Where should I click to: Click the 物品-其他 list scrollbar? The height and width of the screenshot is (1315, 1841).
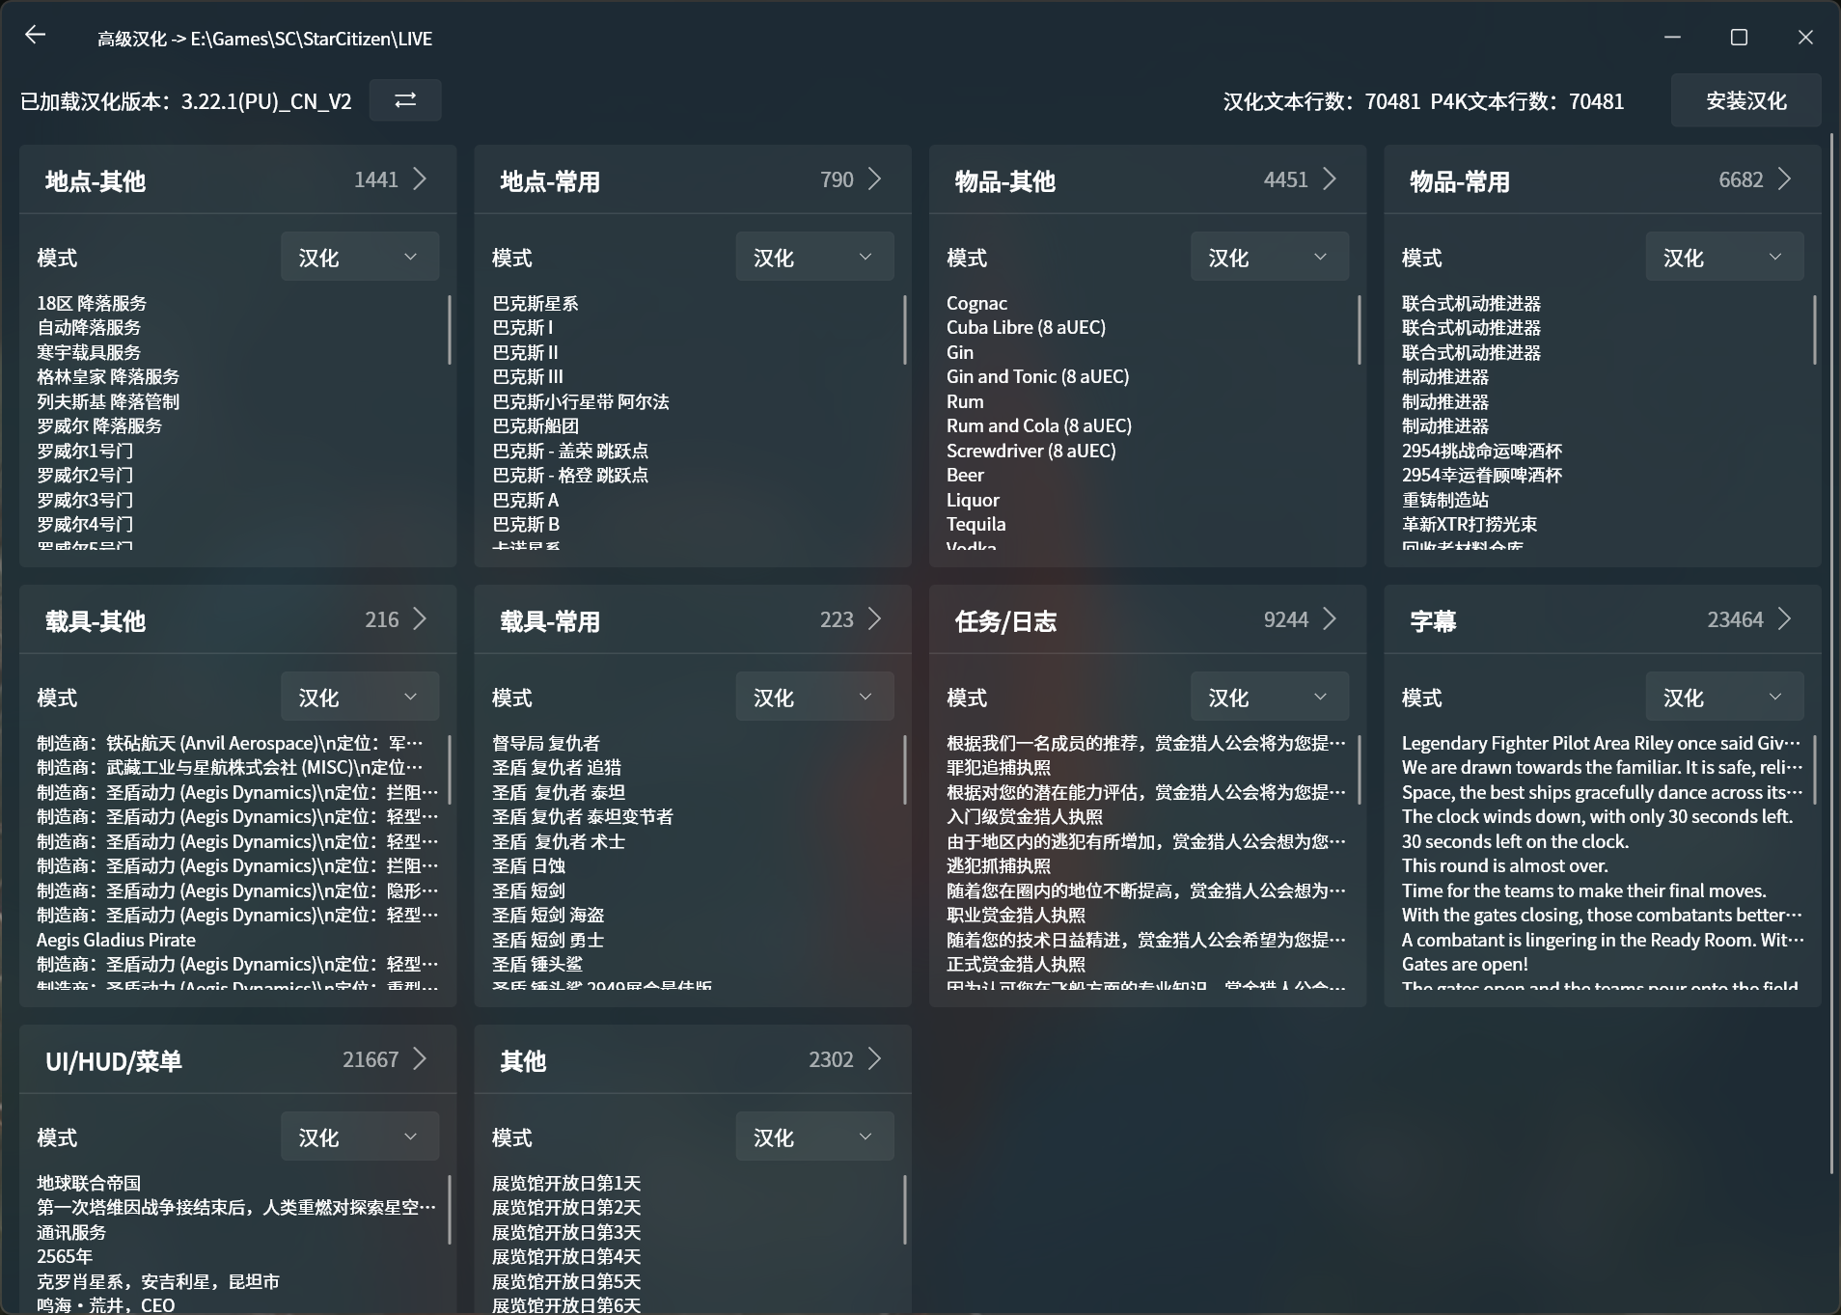coord(1360,330)
